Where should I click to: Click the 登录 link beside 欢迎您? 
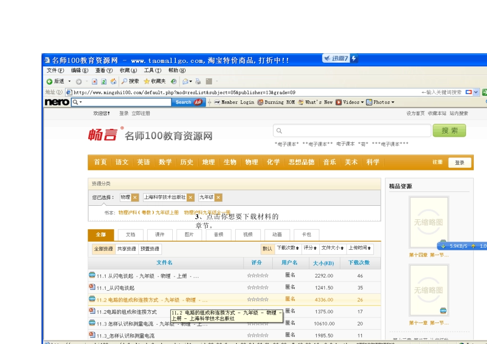click(124, 114)
